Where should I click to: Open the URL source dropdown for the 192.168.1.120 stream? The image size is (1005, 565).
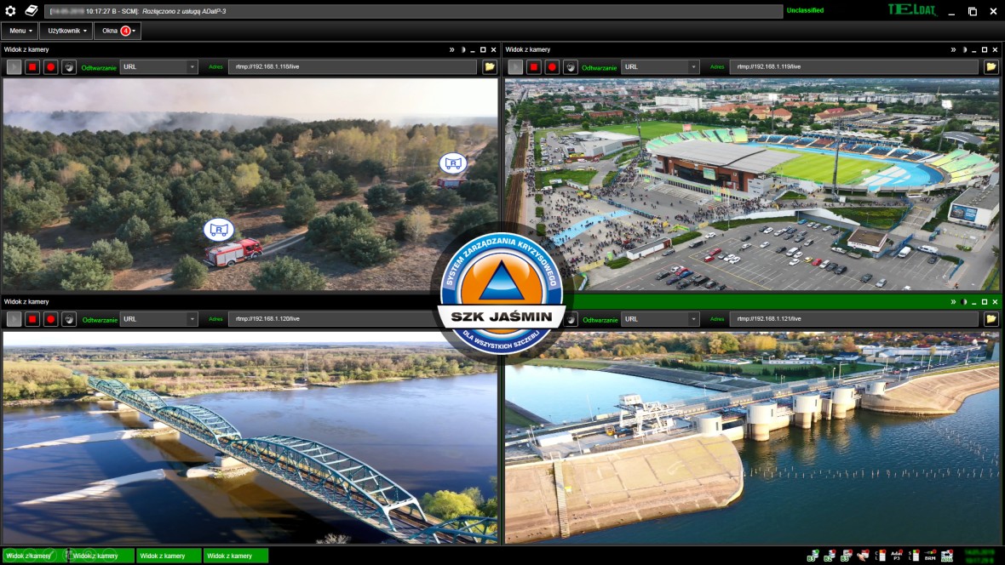tap(159, 319)
